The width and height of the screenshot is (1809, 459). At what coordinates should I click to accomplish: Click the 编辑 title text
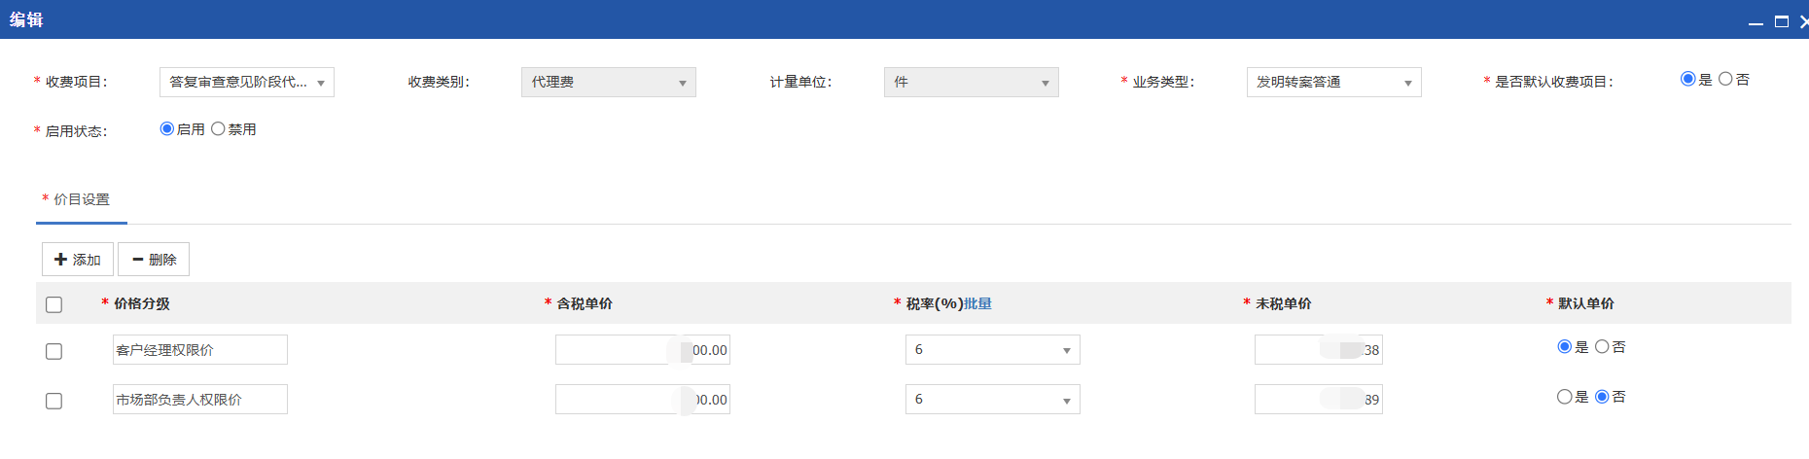[x=26, y=19]
